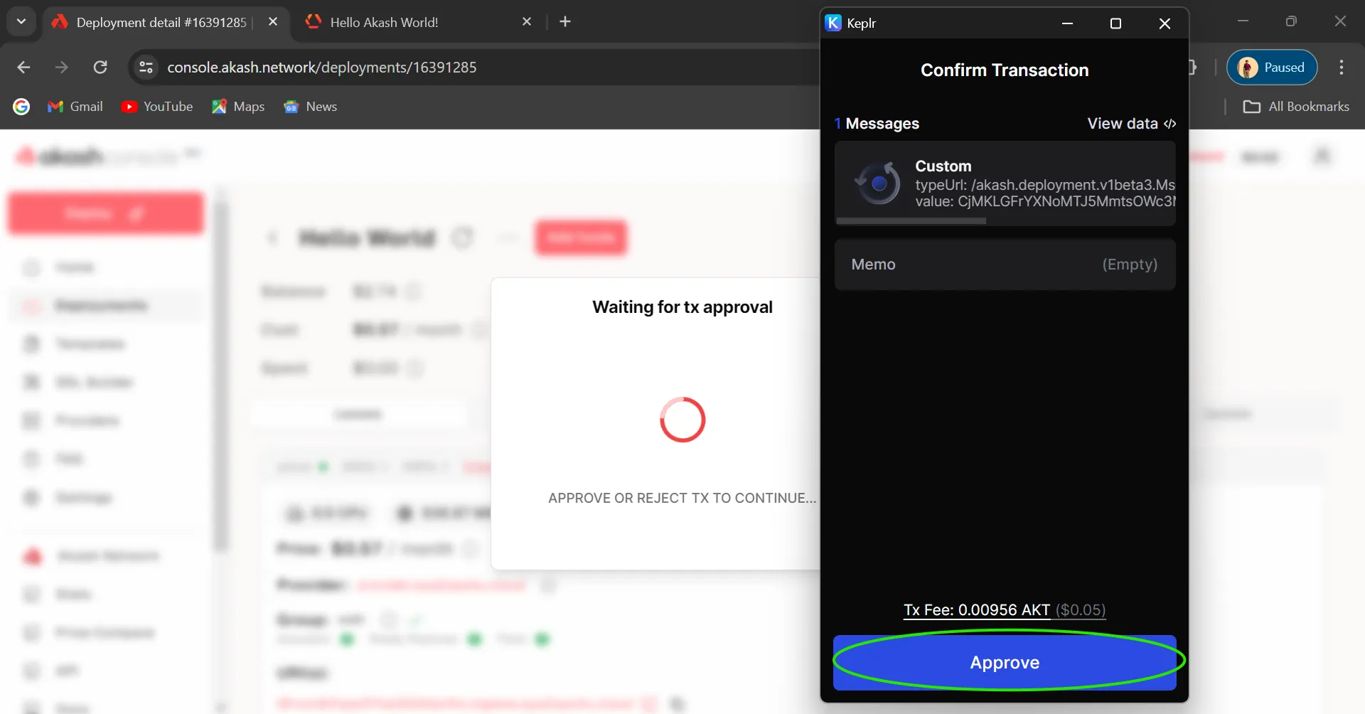Open the News bookmark
The height and width of the screenshot is (714, 1365).
[x=311, y=107]
